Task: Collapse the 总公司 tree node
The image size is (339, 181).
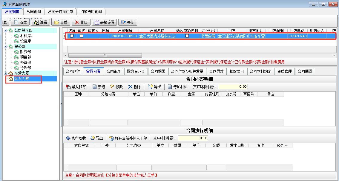Action: tap(5, 47)
